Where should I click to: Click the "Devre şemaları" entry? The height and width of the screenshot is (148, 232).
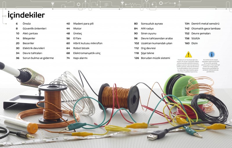coord(201,34)
